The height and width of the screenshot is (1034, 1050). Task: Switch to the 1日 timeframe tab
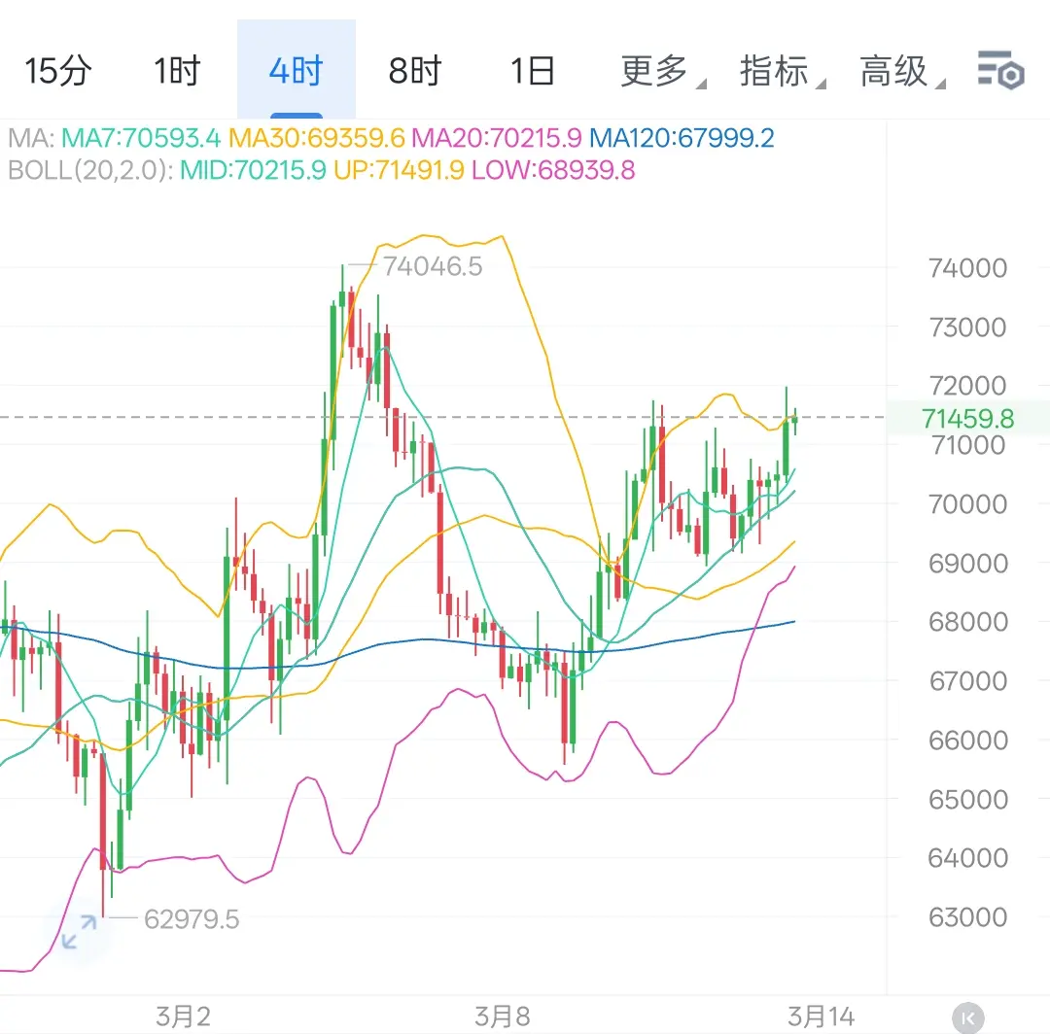[x=533, y=71]
